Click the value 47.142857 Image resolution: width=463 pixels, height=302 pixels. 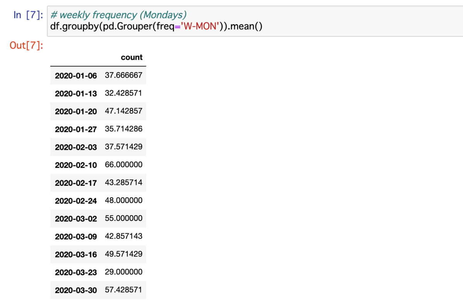coord(123,111)
